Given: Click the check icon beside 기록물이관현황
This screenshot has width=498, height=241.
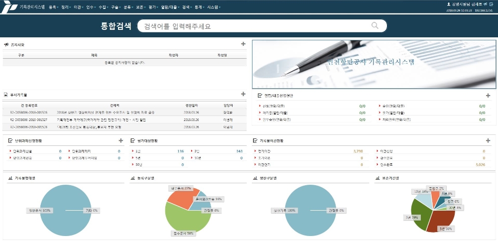Looking at the screenshot, I should (255, 140).
